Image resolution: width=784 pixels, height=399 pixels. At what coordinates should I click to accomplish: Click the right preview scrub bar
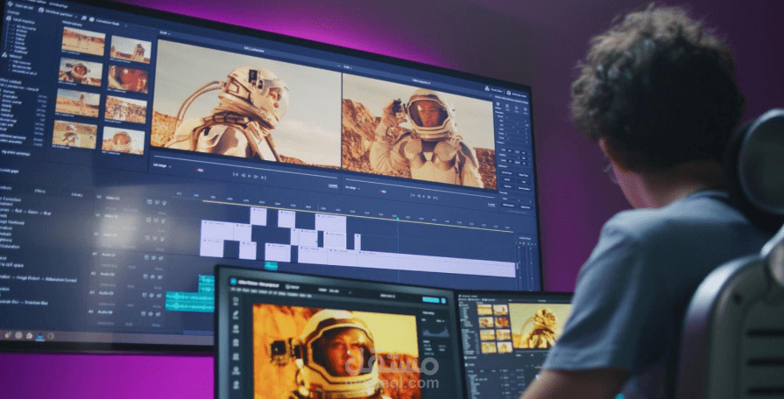coord(420,188)
